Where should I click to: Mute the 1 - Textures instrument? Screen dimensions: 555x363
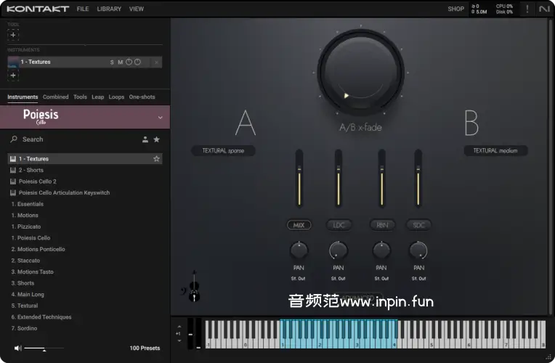[x=121, y=62]
